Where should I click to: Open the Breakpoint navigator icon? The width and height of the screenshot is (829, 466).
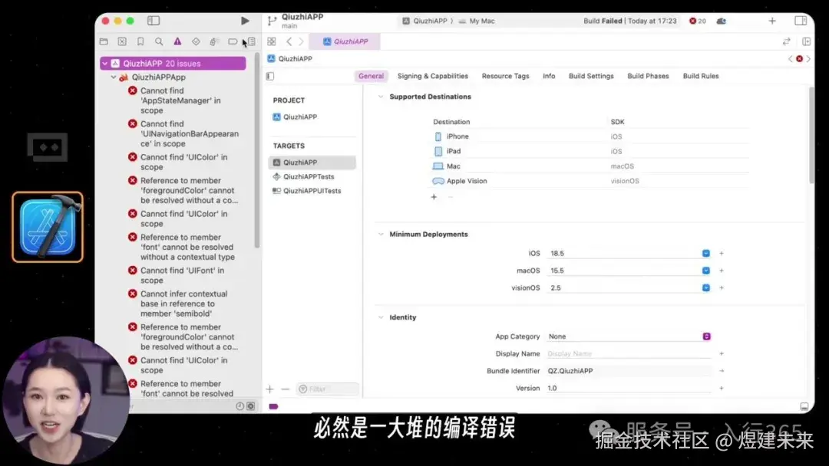pos(232,41)
